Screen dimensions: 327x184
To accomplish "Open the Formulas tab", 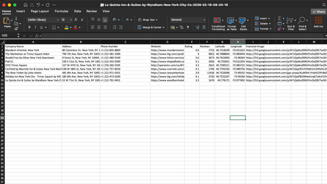I will (61, 11).
